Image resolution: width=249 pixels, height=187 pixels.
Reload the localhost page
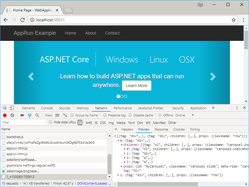(x=23, y=20)
